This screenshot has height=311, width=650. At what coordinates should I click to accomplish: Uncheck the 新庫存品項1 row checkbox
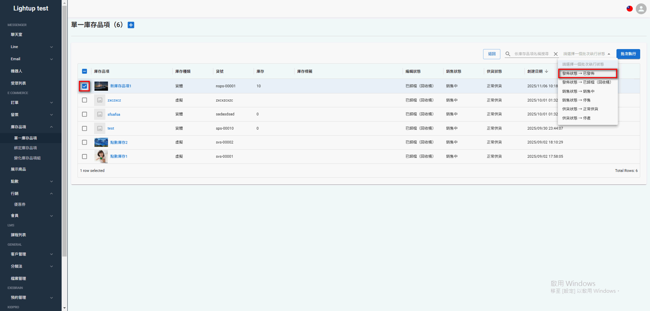[x=84, y=86]
